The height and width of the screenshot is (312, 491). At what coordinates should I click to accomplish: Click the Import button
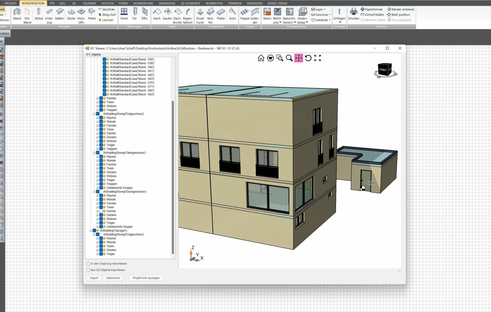tap(94, 278)
